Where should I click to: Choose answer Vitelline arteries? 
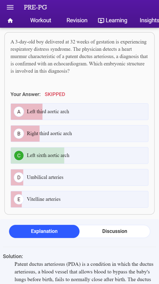pos(79,199)
